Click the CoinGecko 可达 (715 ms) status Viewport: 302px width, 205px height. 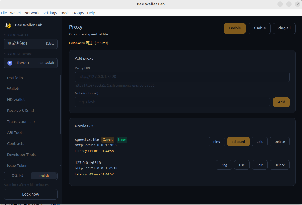point(88,43)
